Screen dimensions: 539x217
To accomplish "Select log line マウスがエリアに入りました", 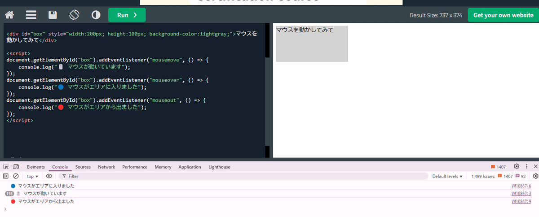I will (x=46, y=186).
